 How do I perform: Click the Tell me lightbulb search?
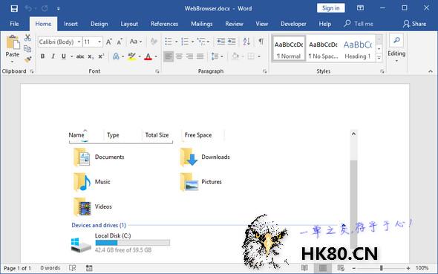(x=358, y=24)
